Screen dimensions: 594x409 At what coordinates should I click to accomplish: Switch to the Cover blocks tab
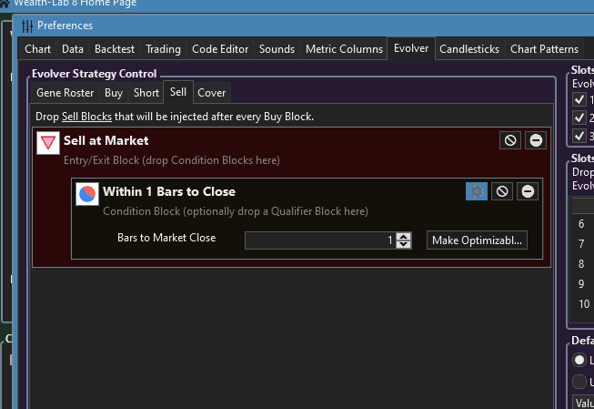(x=211, y=93)
